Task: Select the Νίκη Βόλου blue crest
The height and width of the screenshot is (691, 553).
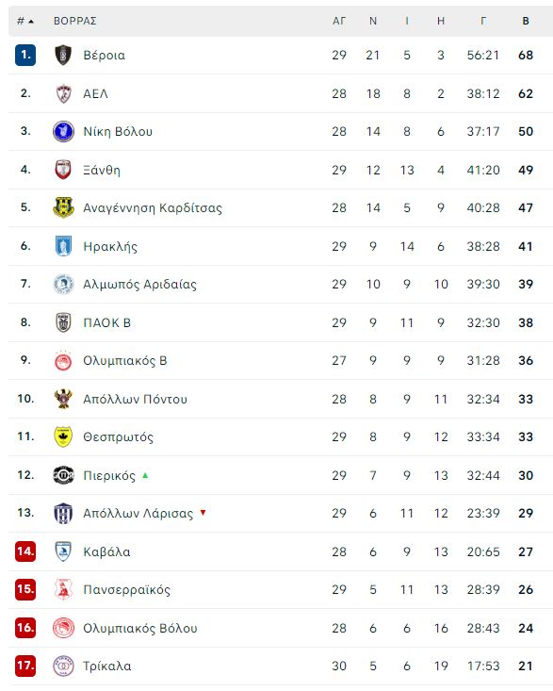Action: click(63, 131)
